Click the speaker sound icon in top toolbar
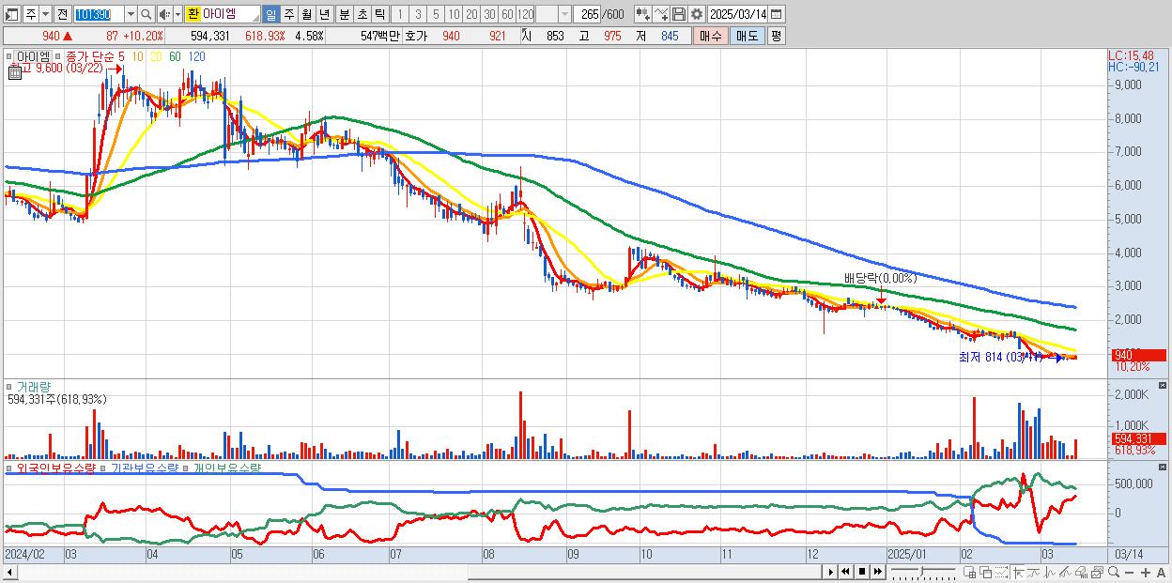1172x583 pixels. pos(164,14)
